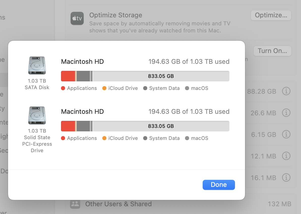Select the macOS legend swatch on second disk

click(188, 138)
